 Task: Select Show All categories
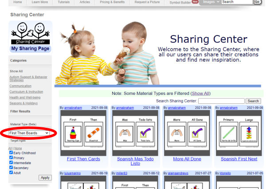click(x=16, y=71)
